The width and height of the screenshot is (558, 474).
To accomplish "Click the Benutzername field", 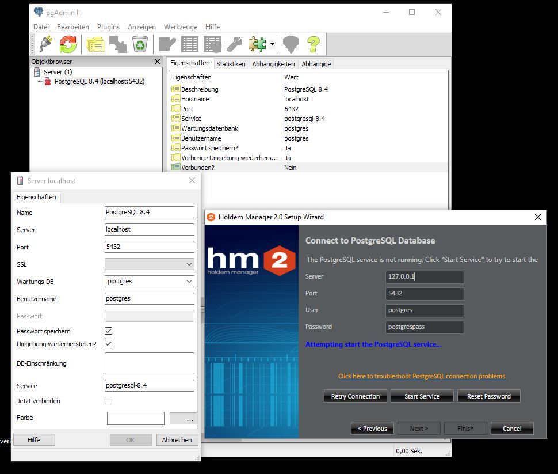I will tap(150, 299).
